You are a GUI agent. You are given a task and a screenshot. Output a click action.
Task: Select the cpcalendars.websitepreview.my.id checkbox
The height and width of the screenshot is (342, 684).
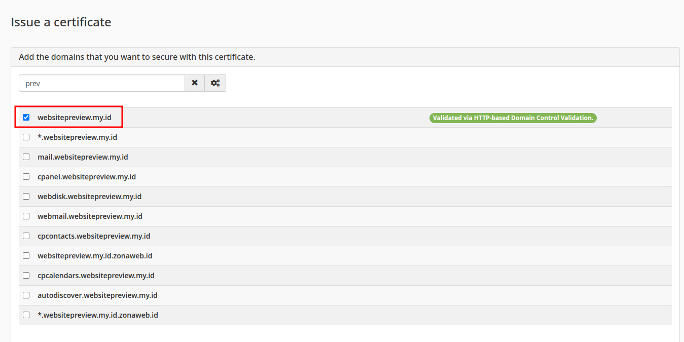[26, 275]
